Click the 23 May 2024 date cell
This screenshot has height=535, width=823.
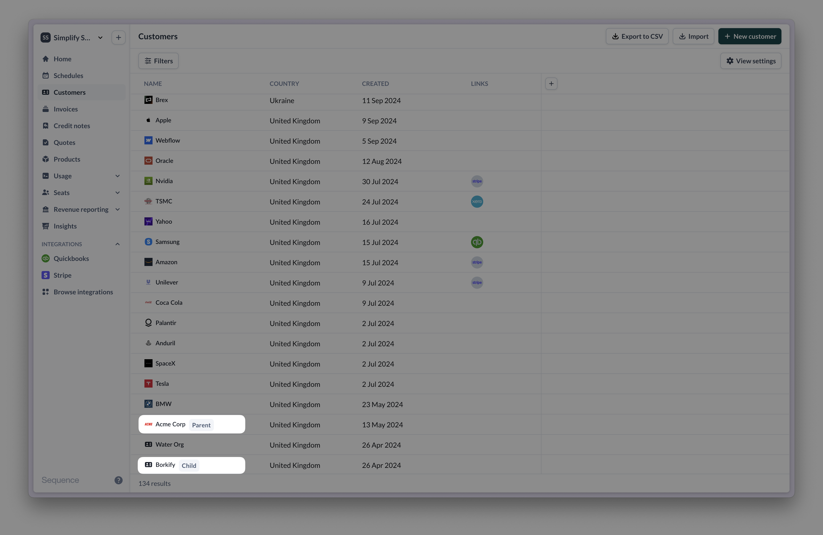pyautogui.click(x=382, y=404)
